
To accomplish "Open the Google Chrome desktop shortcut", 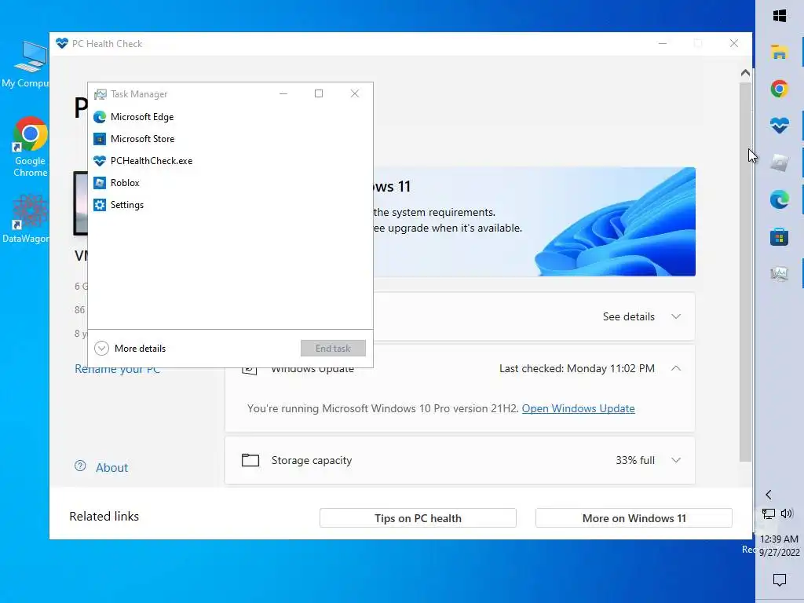I will coord(30,148).
